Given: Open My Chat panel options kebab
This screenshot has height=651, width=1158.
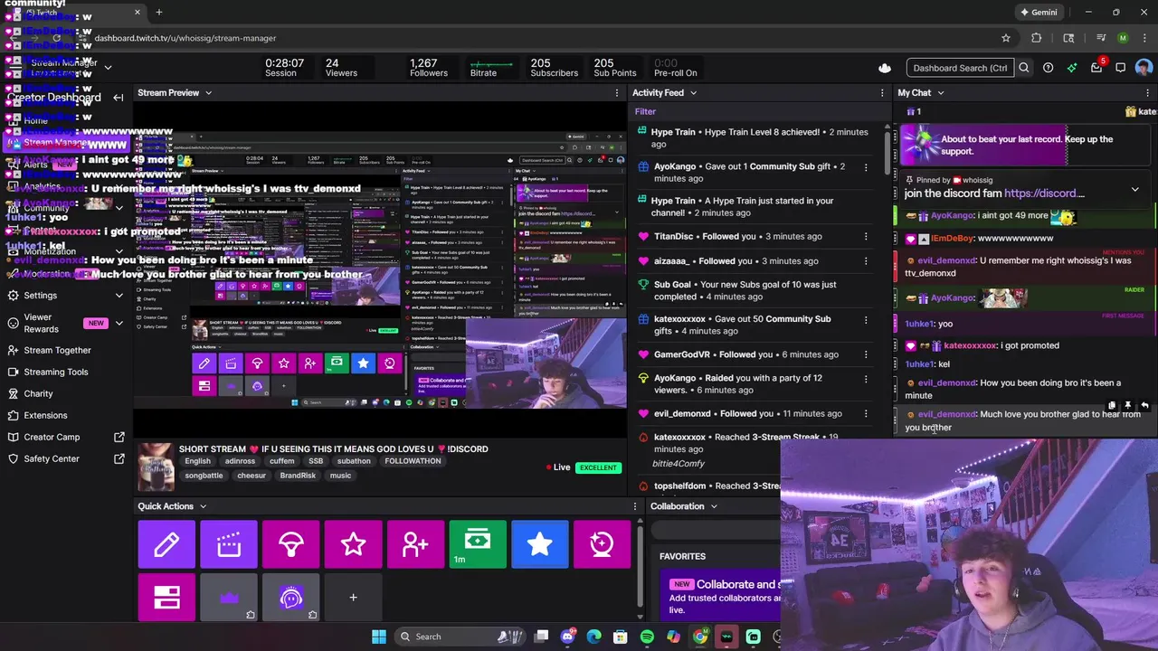Looking at the screenshot, I should pos(1147,93).
